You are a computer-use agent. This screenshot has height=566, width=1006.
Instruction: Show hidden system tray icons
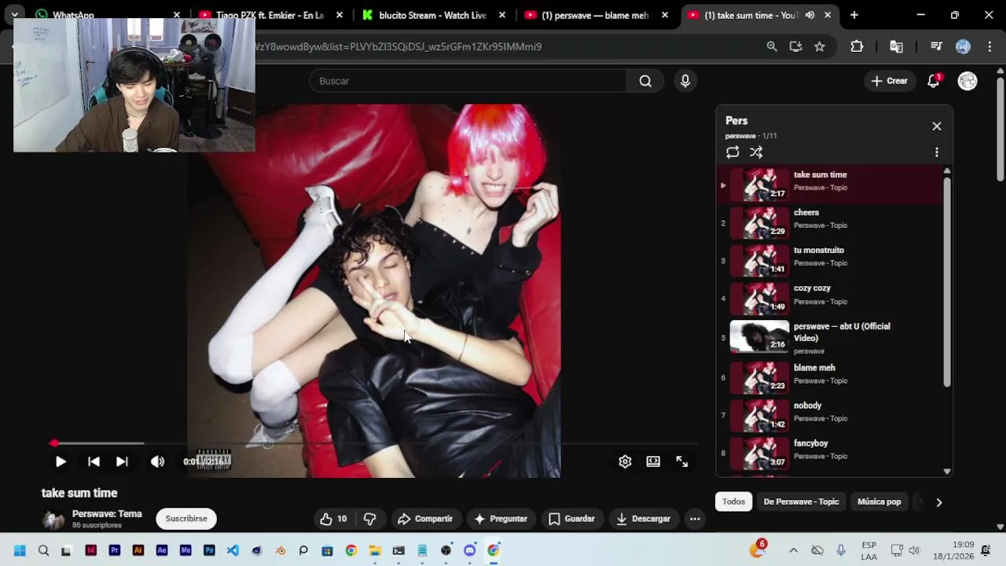[793, 550]
